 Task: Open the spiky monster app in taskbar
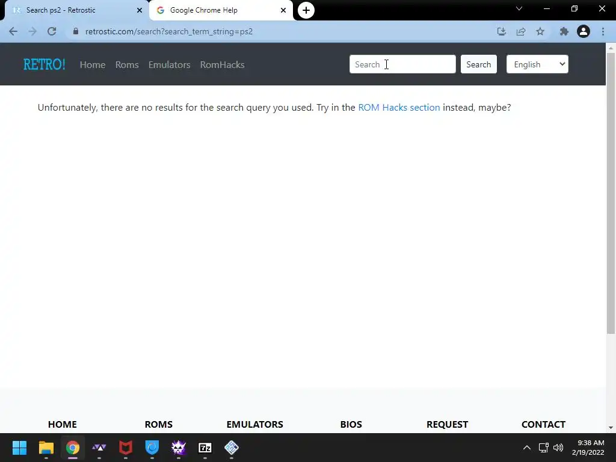pos(179,448)
